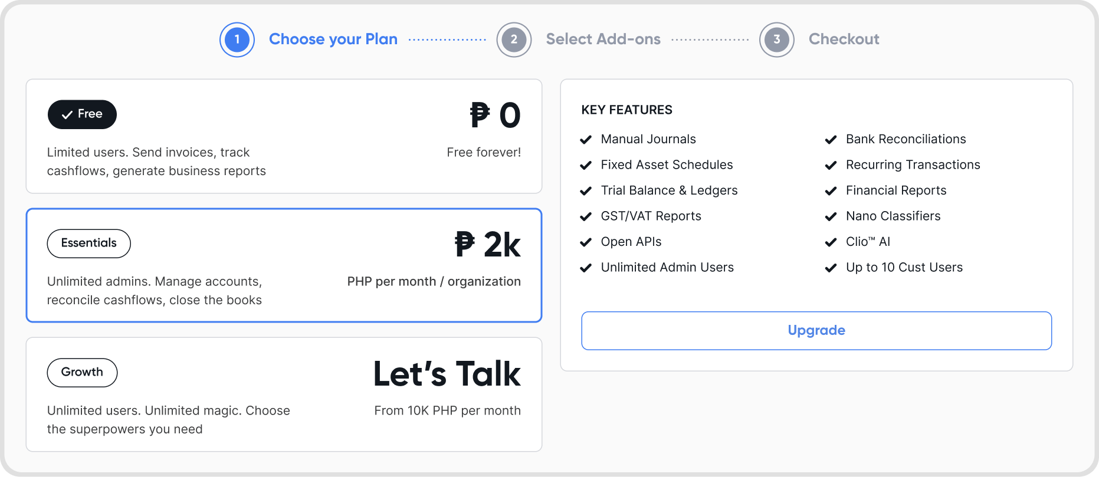
Task: Click the step 3 circle icon
Action: tap(776, 40)
